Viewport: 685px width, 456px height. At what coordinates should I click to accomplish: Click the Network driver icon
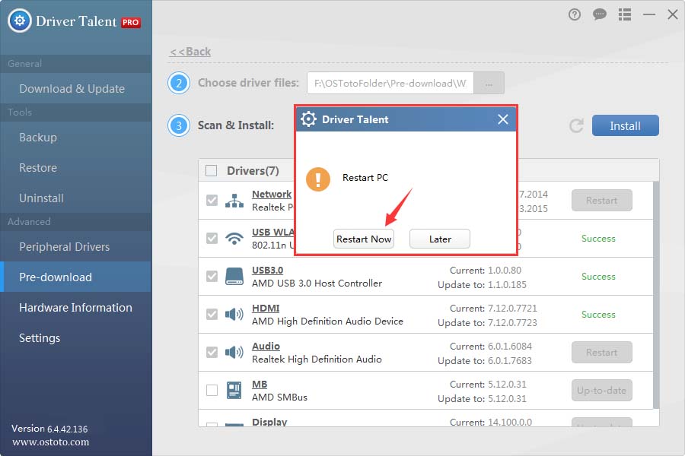(x=234, y=201)
